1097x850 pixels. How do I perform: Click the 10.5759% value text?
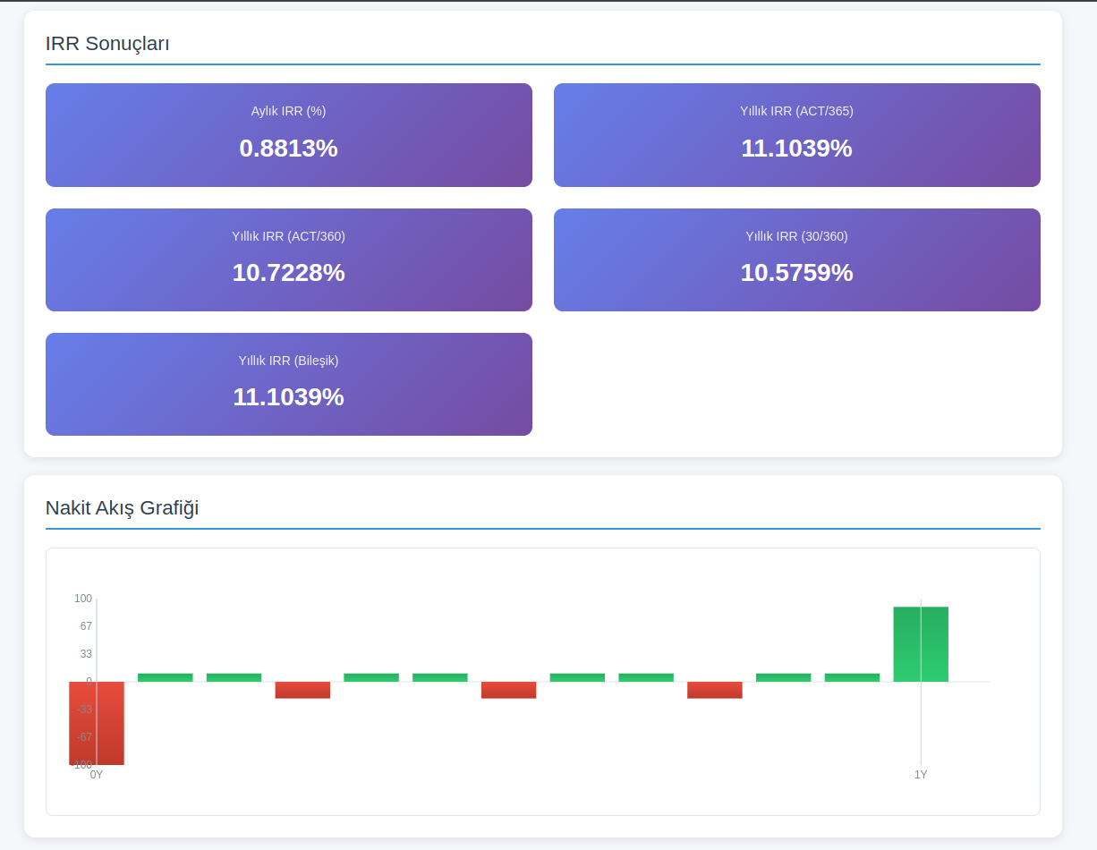click(x=796, y=273)
